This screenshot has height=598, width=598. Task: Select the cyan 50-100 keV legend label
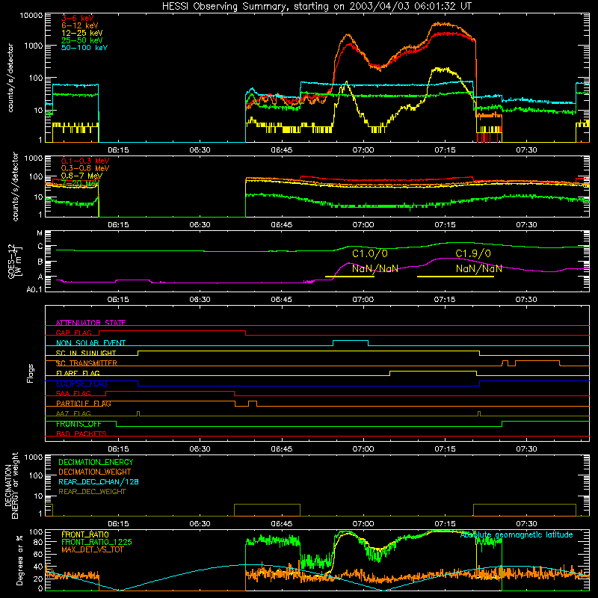(84, 48)
